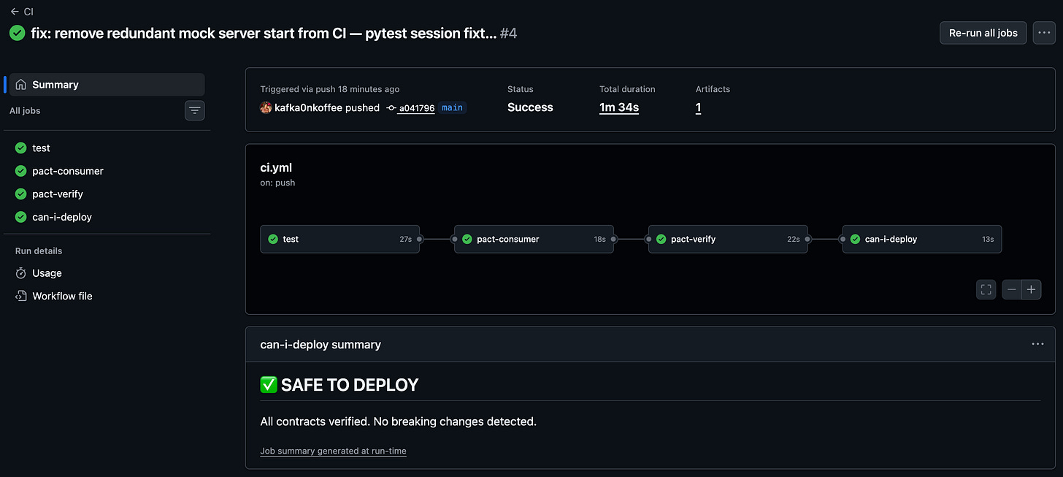Open the Usage page

[107, 273]
